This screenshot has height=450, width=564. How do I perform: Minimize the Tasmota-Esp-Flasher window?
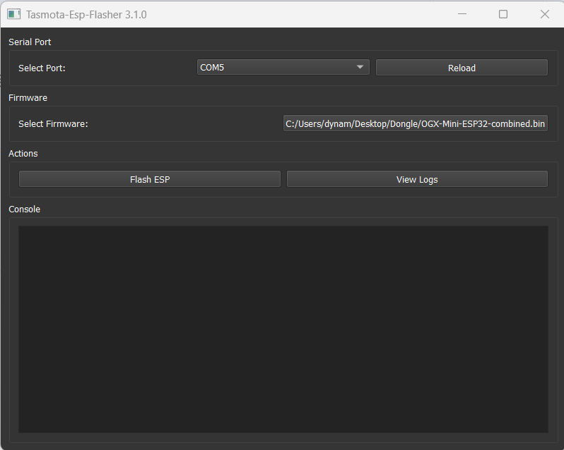point(462,14)
